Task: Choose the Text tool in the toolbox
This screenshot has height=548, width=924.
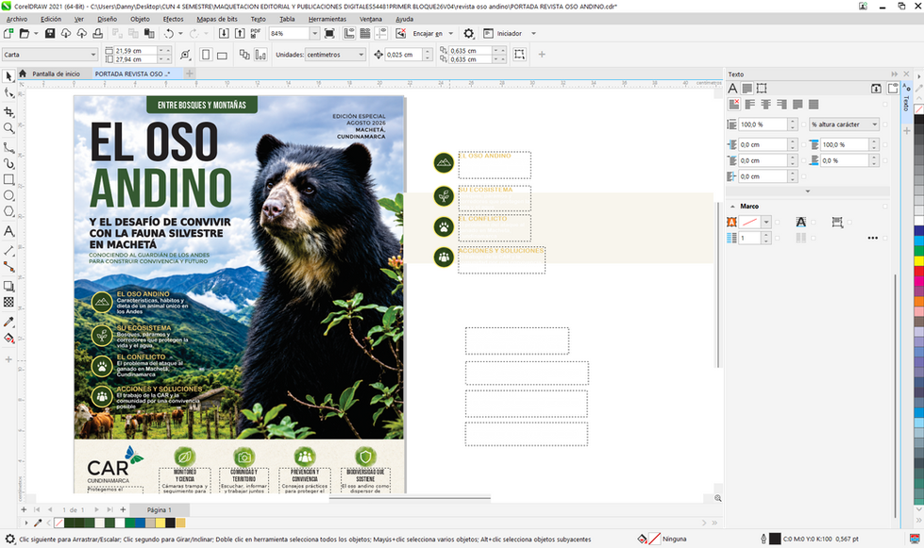Action: pos(8,231)
